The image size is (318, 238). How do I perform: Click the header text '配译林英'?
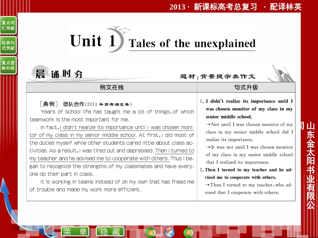[x=286, y=7]
